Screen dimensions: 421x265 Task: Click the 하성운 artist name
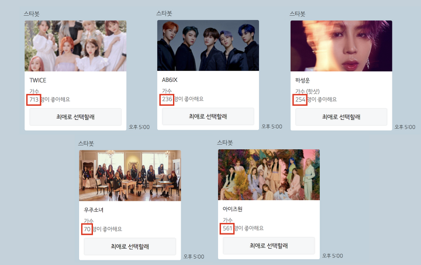coord(302,80)
